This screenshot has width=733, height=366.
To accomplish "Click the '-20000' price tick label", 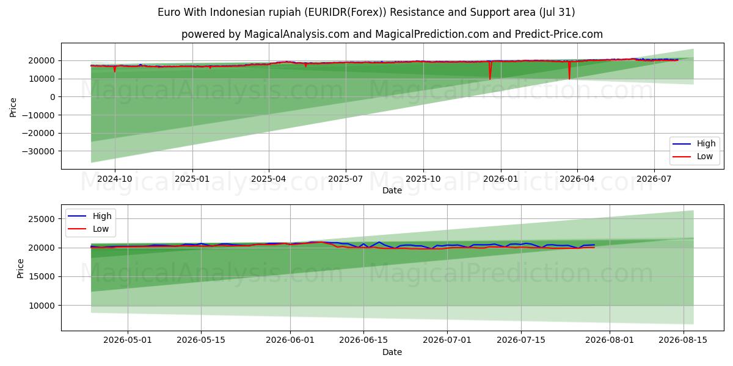I will [40, 133].
